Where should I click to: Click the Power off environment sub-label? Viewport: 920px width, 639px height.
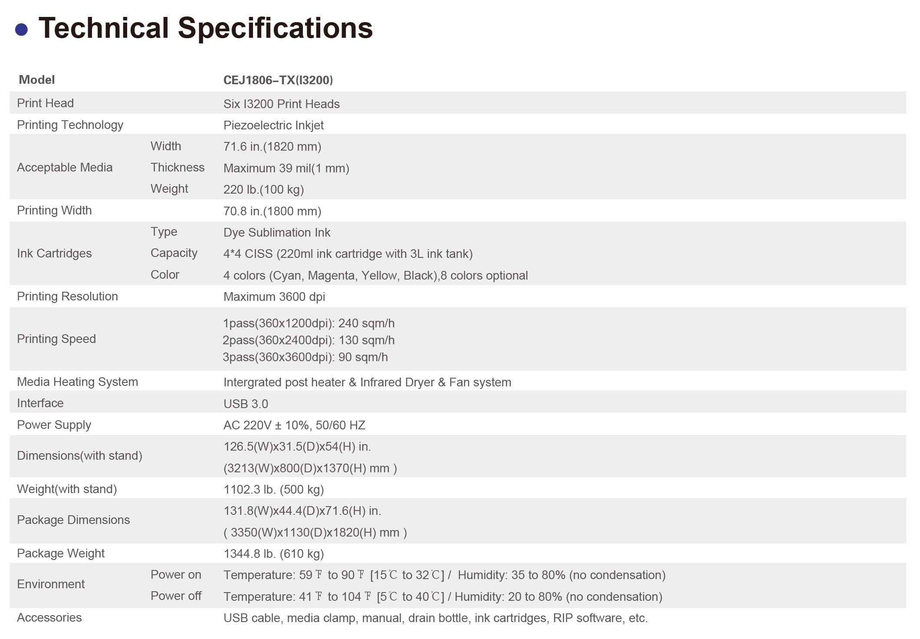coord(176,596)
